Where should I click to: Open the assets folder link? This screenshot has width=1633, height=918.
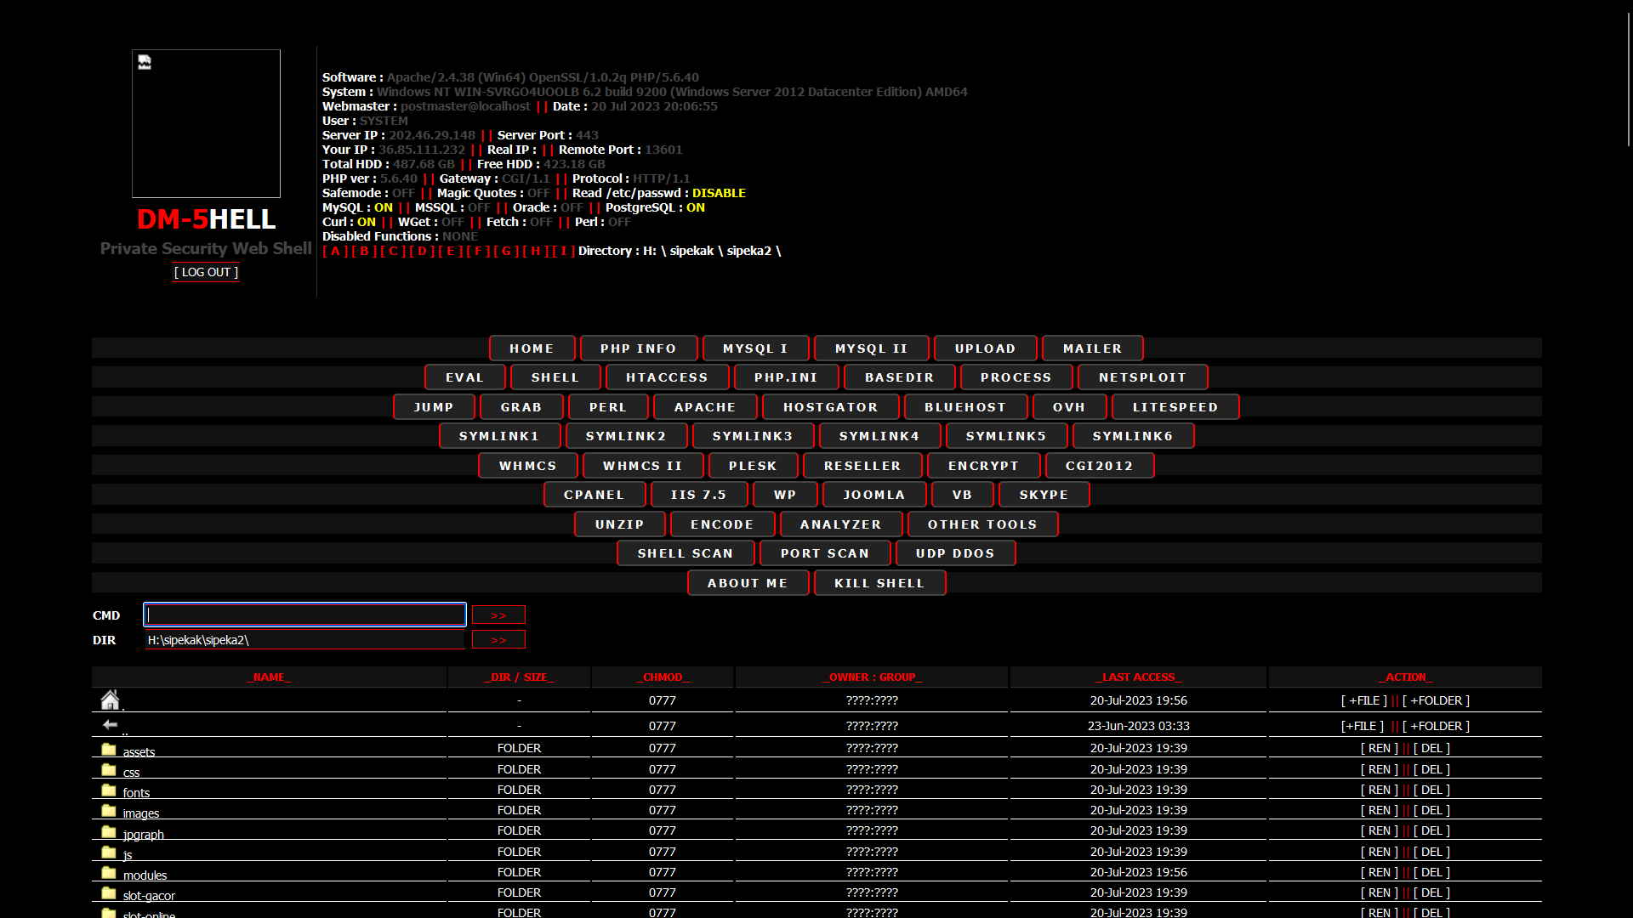139,751
